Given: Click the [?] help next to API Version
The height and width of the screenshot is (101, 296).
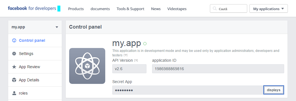Looking at the screenshot, I should point(136,60).
